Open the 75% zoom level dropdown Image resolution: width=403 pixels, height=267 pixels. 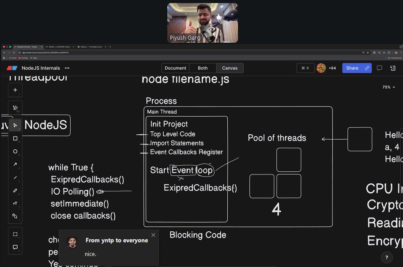(x=387, y=87)
